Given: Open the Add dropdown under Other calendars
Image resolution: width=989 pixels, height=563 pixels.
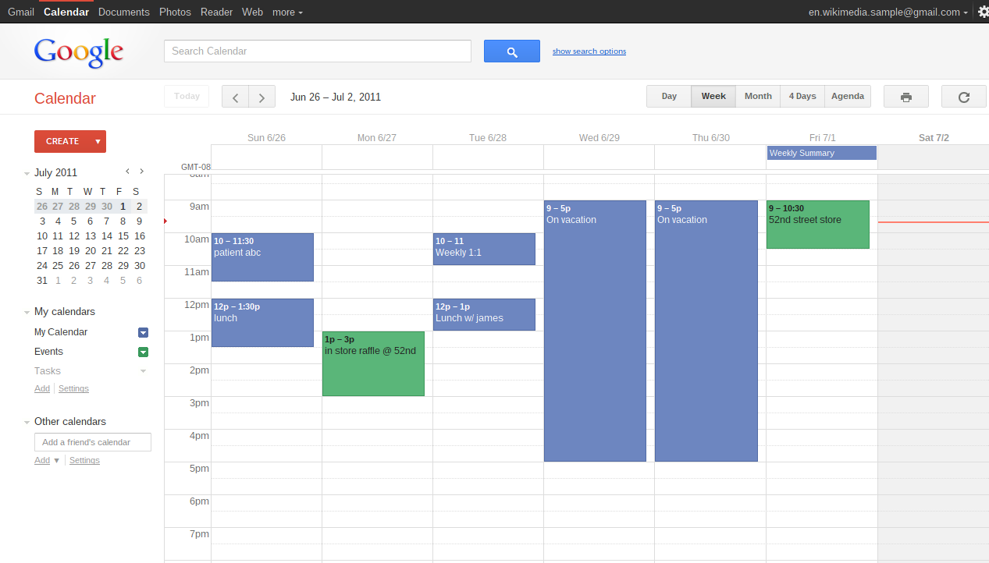Looking at the screenshot, I should [x=47, y=460].
